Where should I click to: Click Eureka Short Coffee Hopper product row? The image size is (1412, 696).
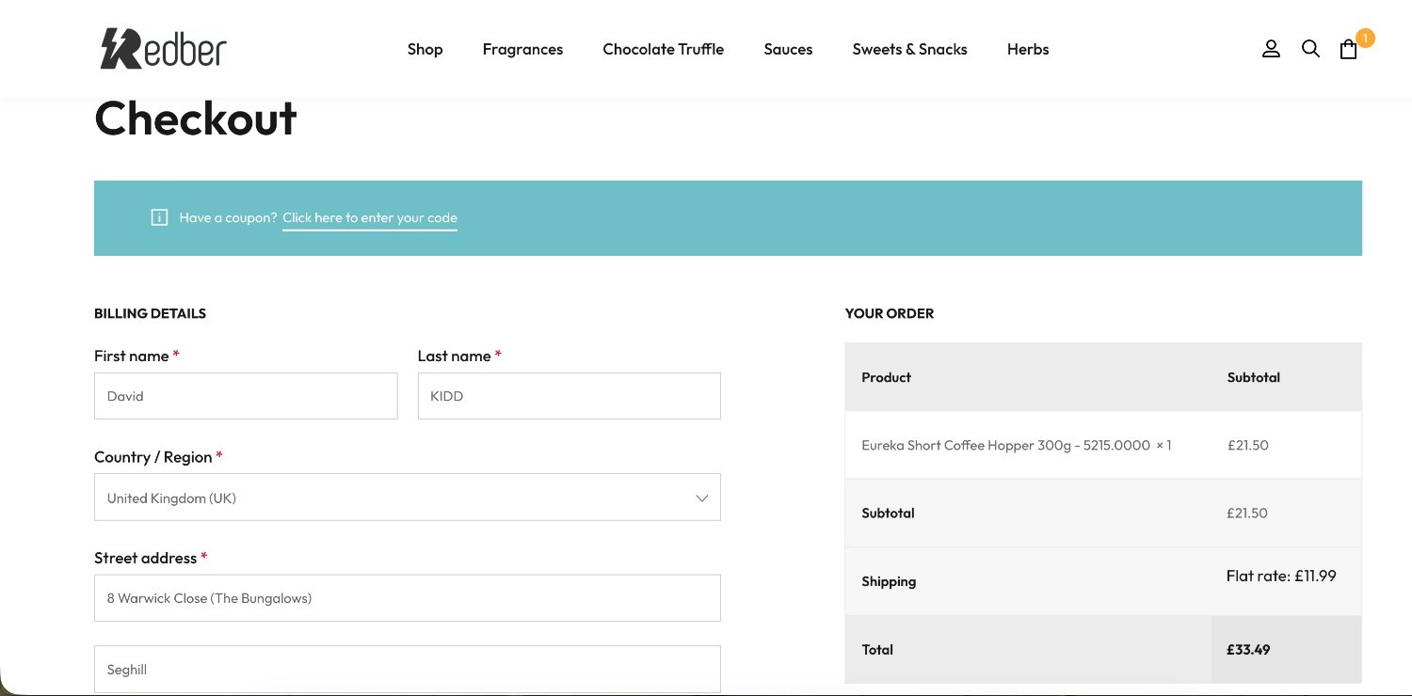[x=1016, y=445]
